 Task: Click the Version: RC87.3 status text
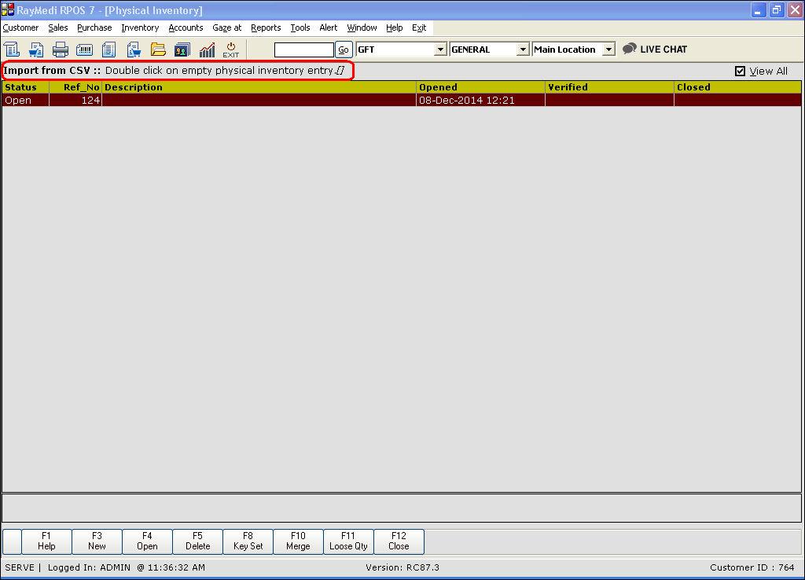[402, 567]
